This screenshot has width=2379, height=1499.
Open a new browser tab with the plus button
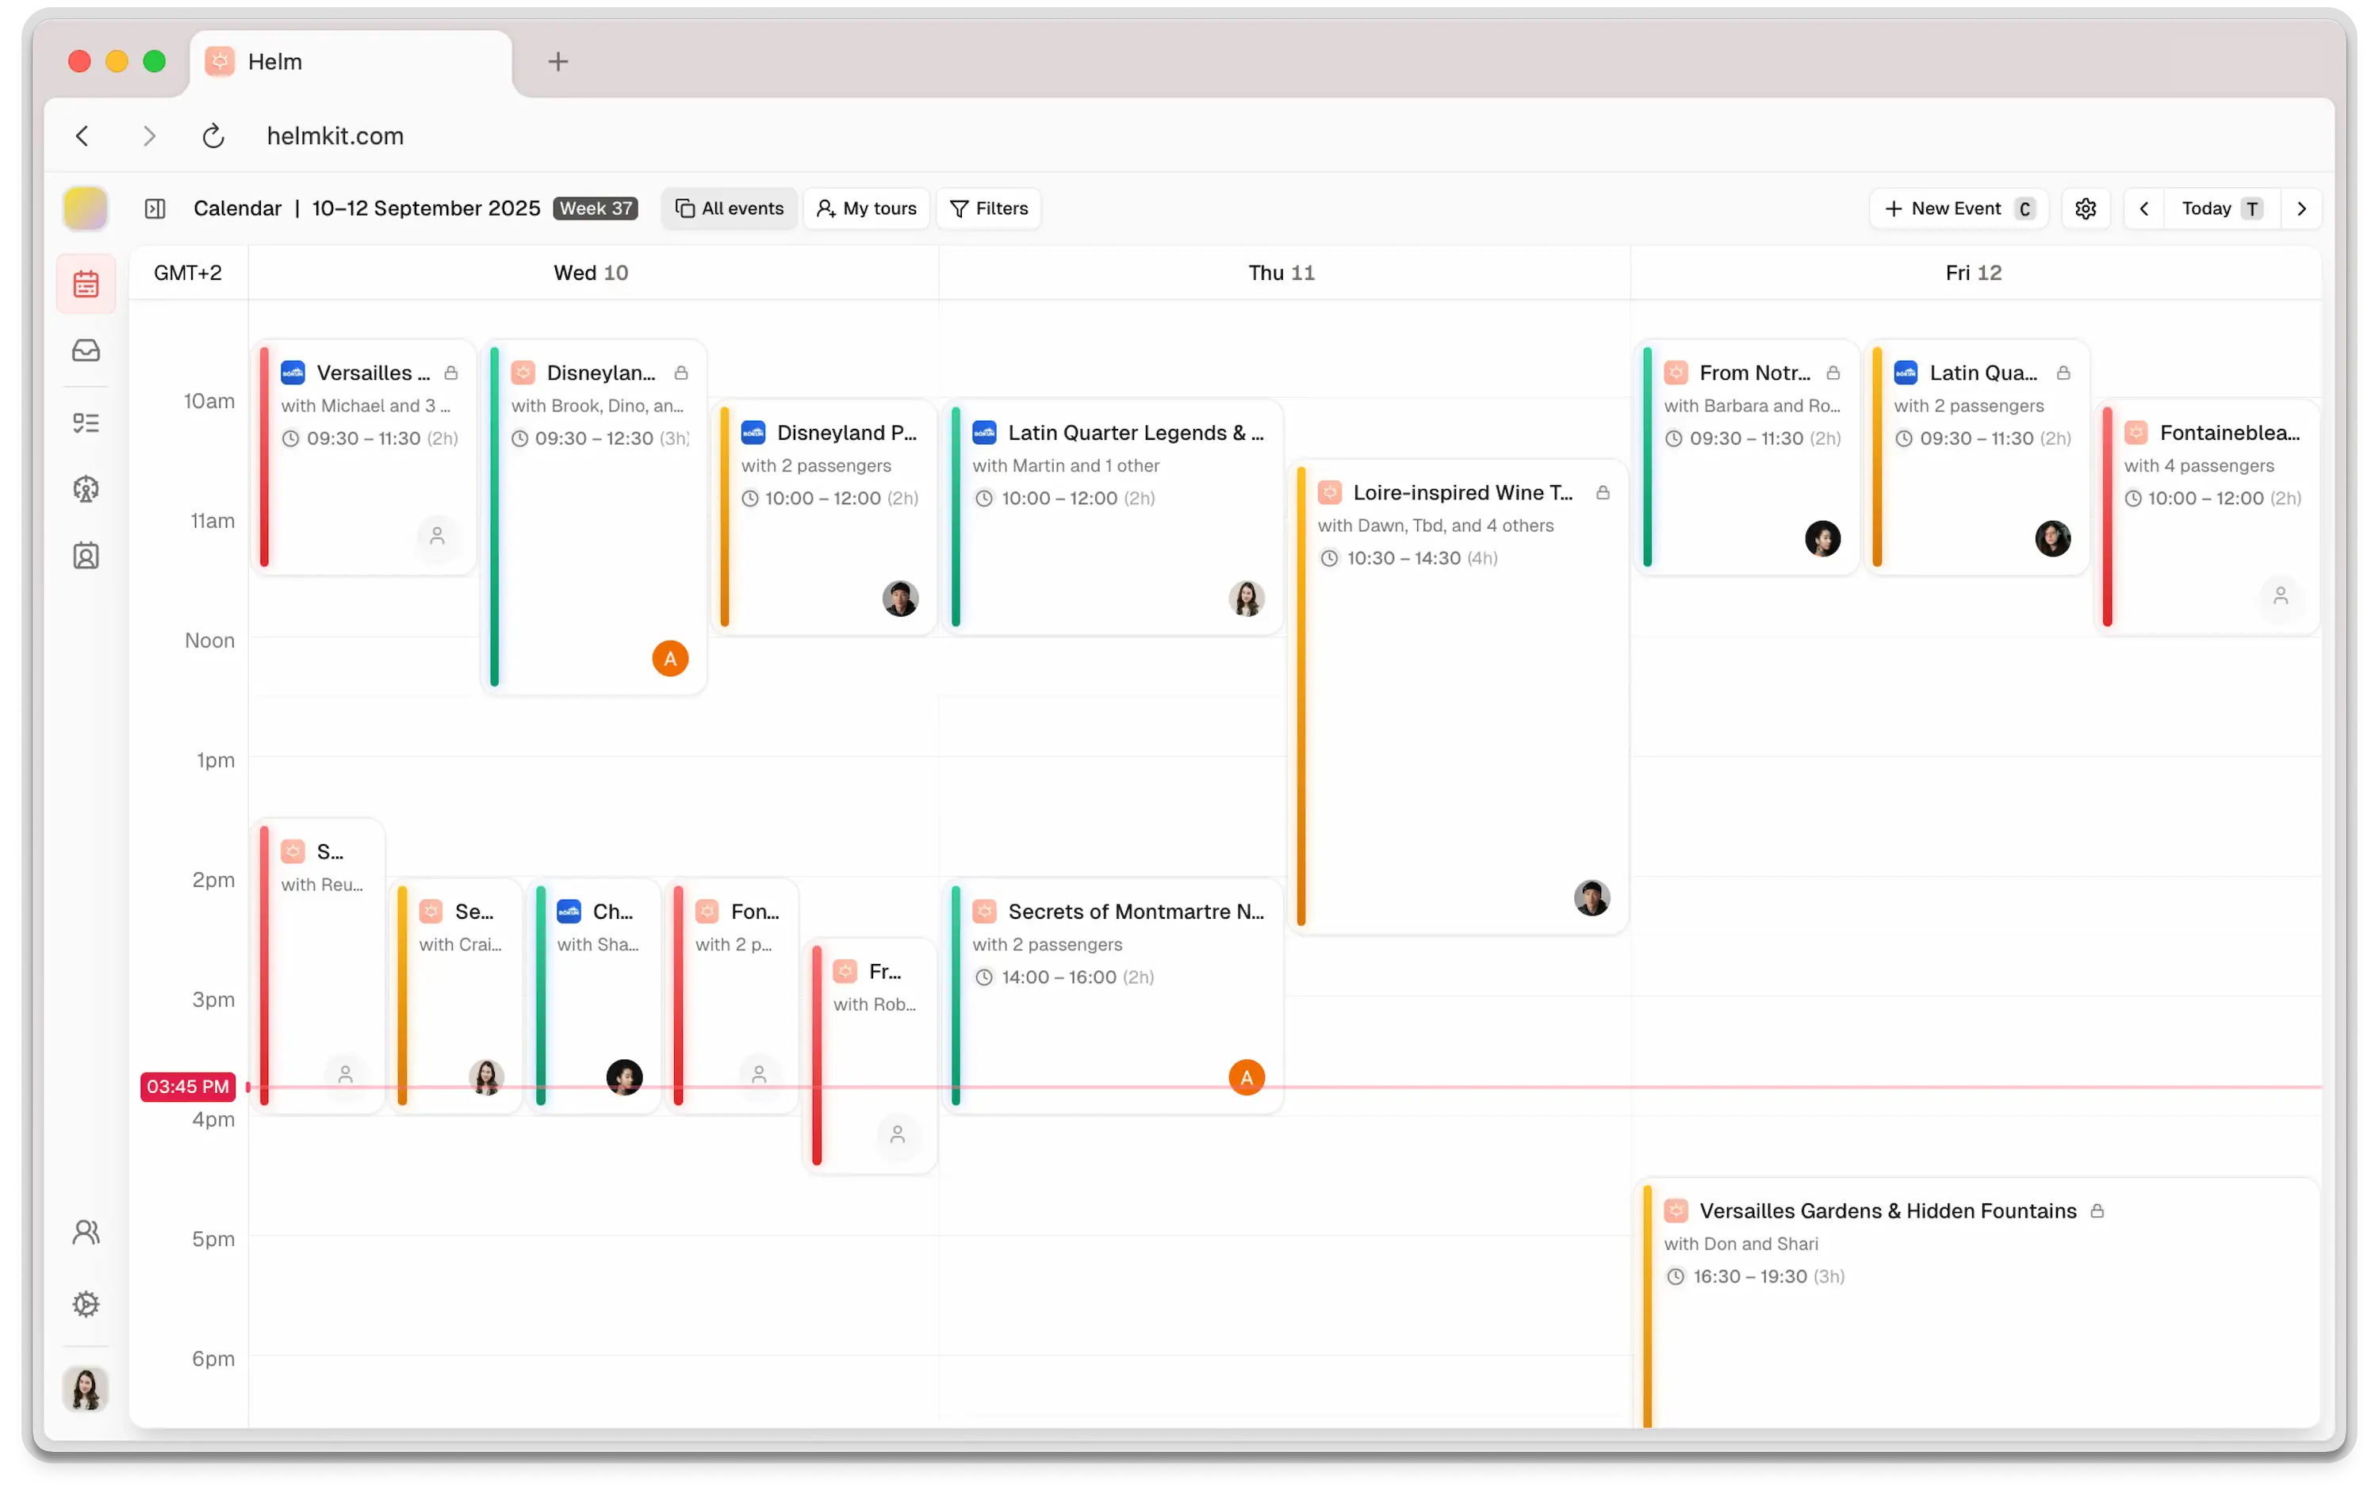[558, 61]
